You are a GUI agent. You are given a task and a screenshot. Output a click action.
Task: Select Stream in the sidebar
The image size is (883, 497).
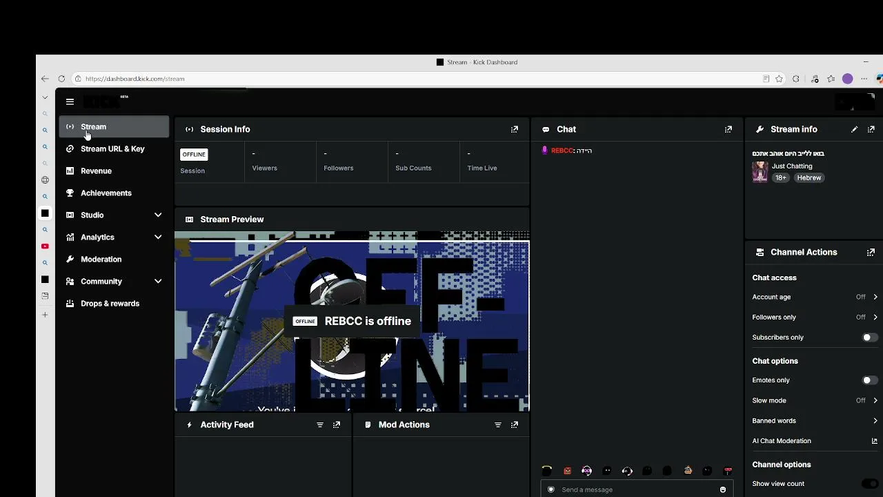point(115,127)
